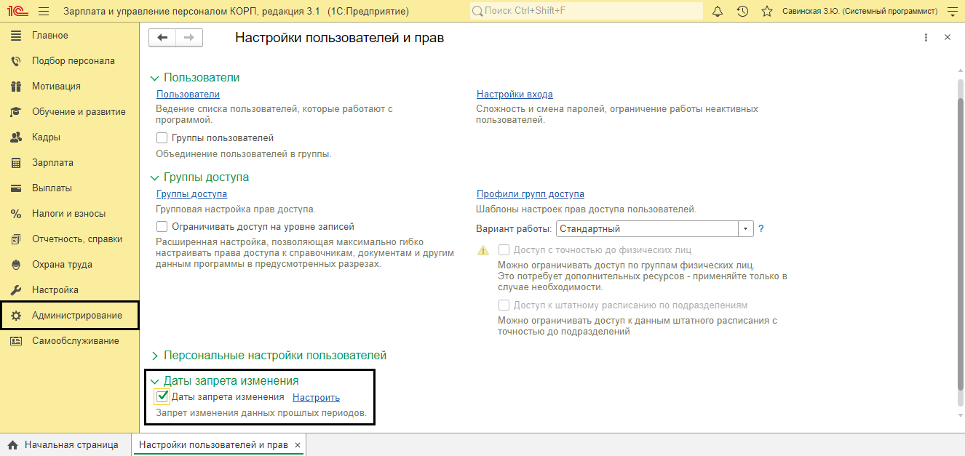Click the 1C logo icon
The image size is (965, 456).
[x=17, y=12]
